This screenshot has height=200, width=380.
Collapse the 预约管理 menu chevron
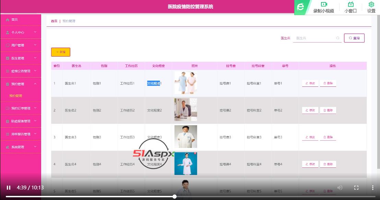[35, 84]
